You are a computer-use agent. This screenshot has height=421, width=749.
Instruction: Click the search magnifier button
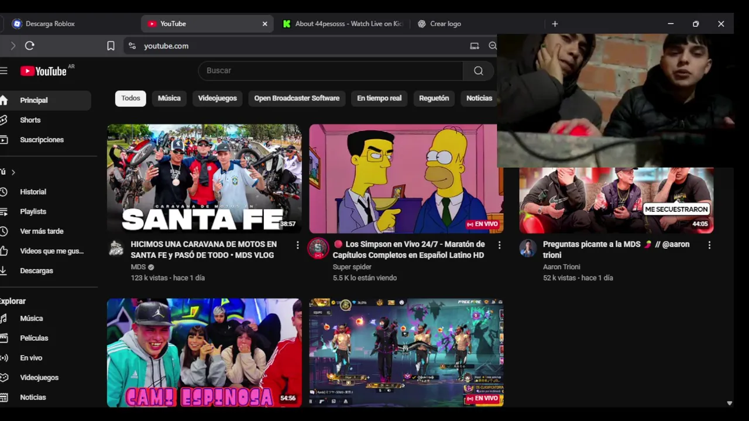tap(479, 71)
